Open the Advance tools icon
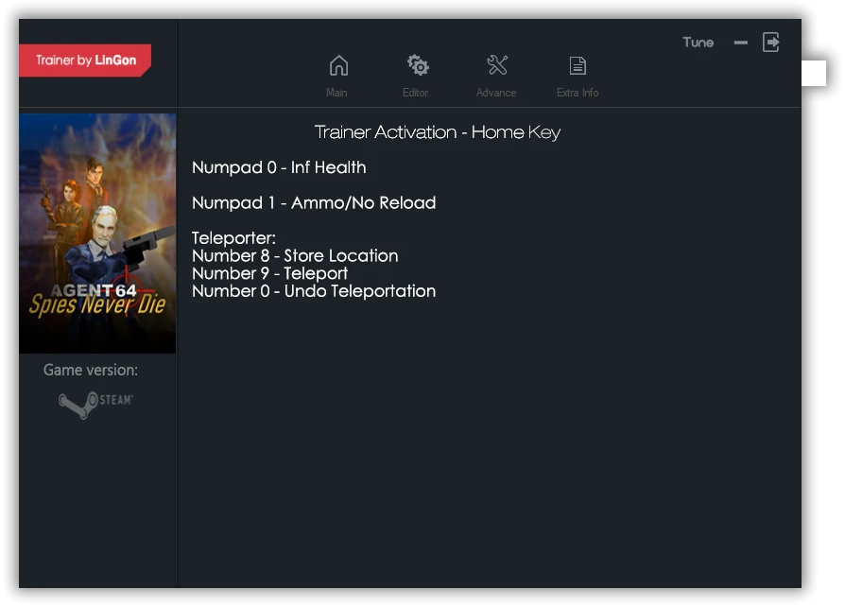The width and height of the screenshot is (845, 607). pos(497,65)
